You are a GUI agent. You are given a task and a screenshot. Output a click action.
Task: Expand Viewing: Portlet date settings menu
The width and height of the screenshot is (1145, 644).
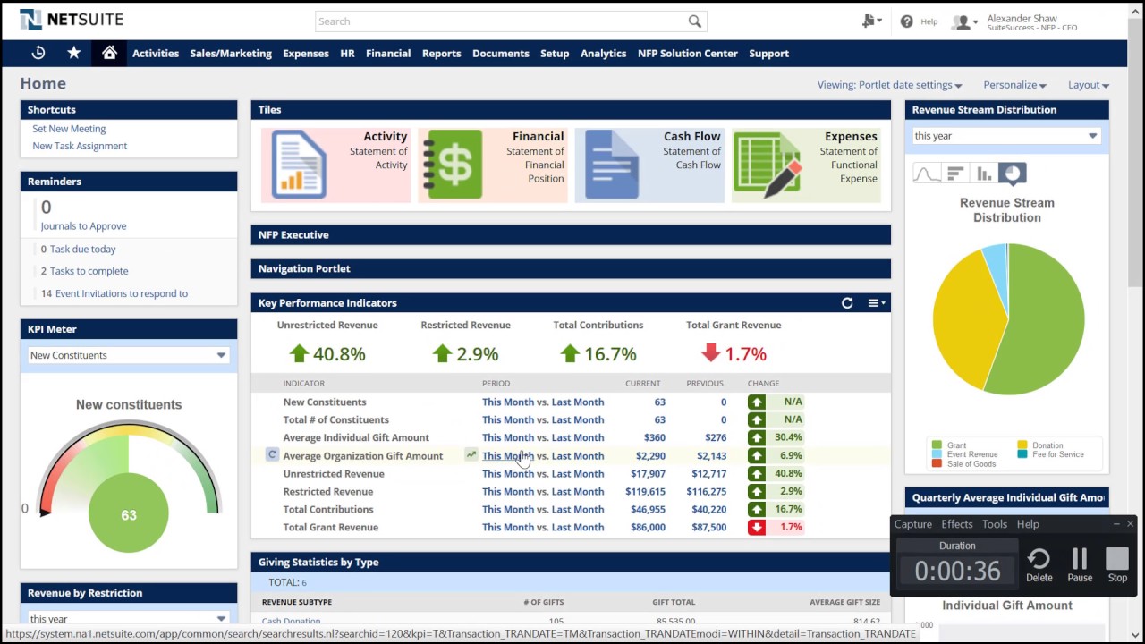point(889,85)
